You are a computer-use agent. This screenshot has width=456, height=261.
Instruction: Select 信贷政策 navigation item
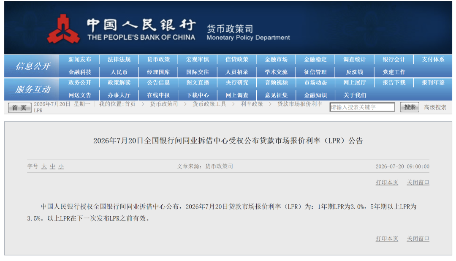[237, 60]
